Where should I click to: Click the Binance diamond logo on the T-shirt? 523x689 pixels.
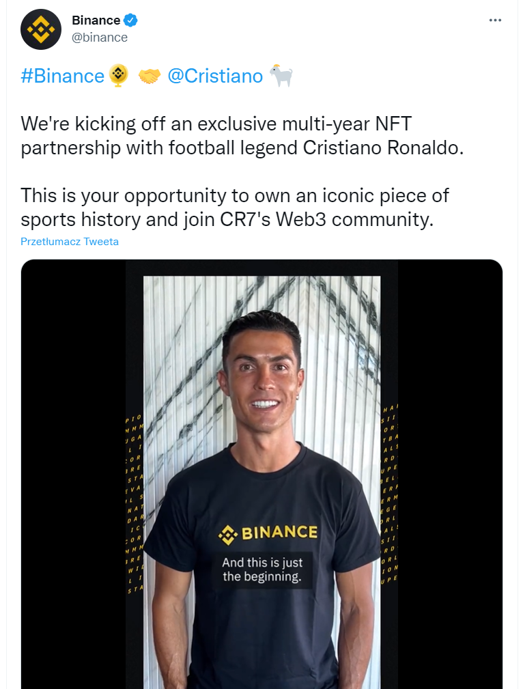[x=227, y=535]
